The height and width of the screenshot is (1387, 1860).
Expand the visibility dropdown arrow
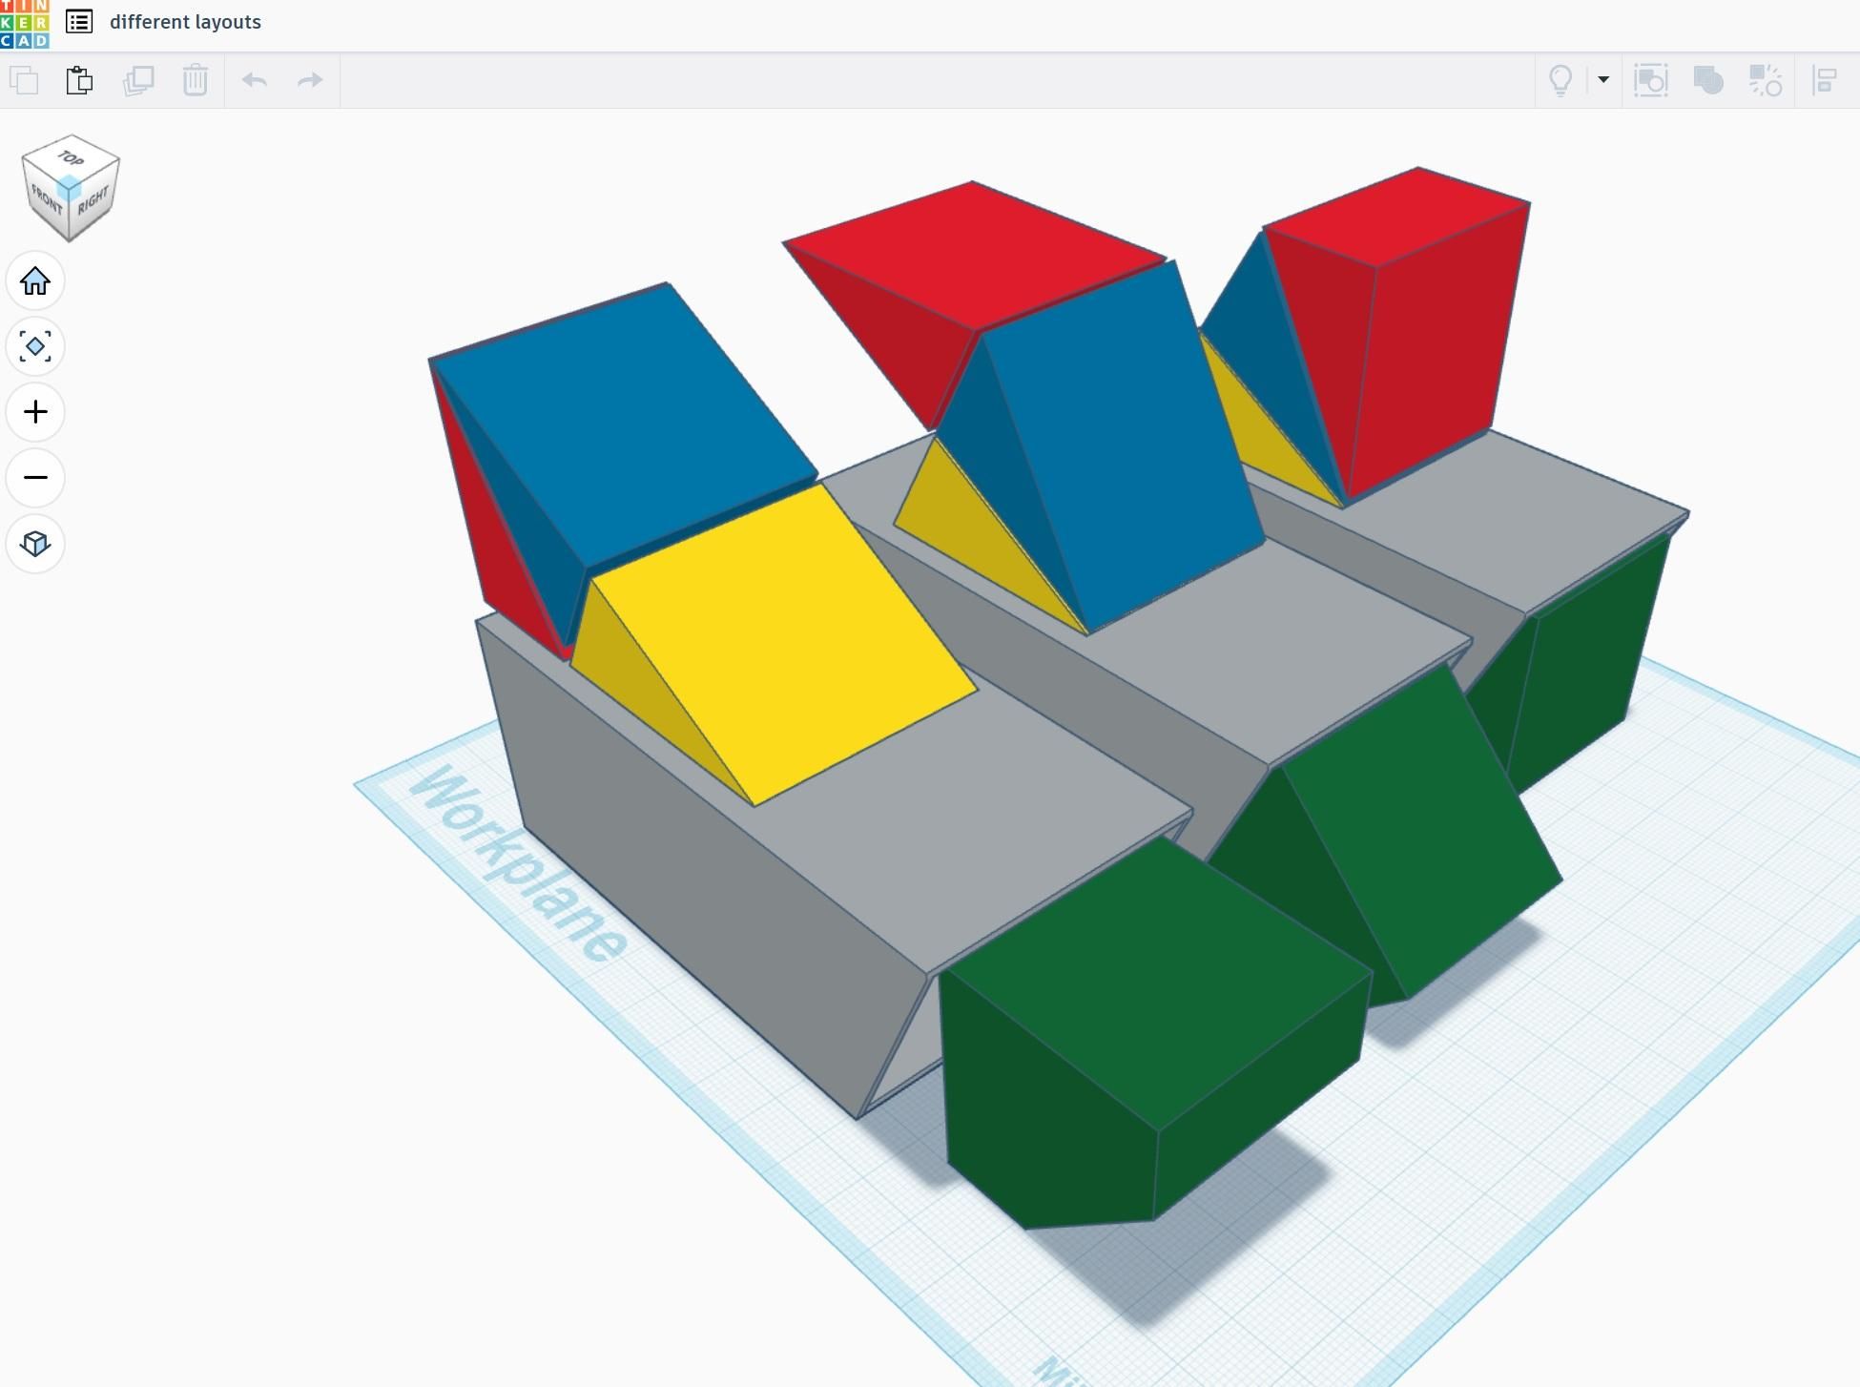(1603, 80)
